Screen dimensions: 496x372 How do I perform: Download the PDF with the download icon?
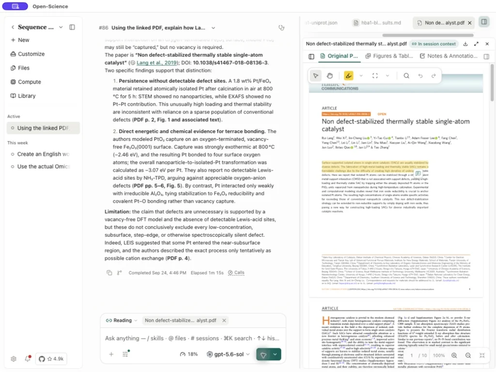point(465,44)
